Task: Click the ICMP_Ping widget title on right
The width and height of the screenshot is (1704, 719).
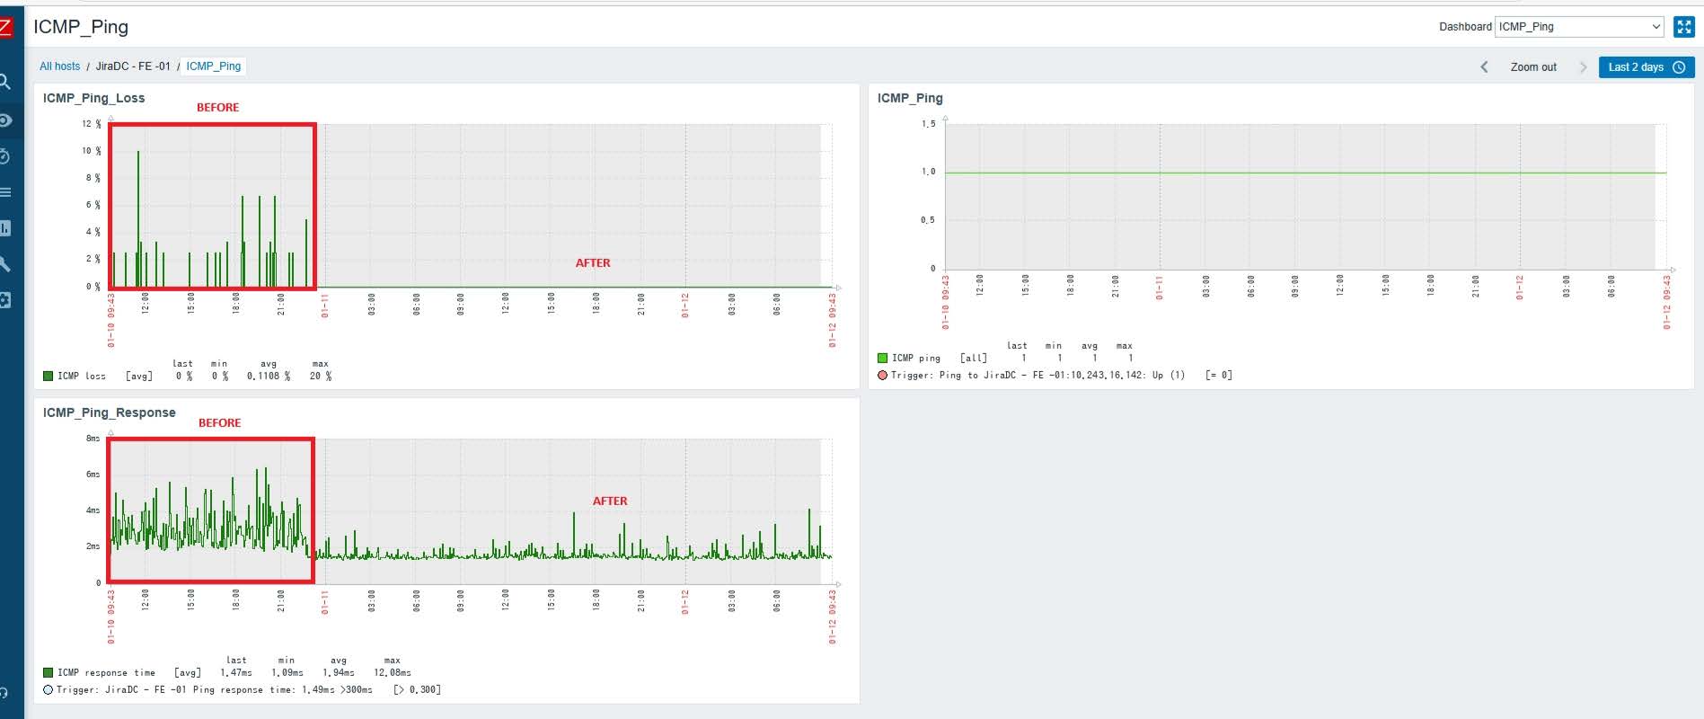Action: (x=910, y=98)
